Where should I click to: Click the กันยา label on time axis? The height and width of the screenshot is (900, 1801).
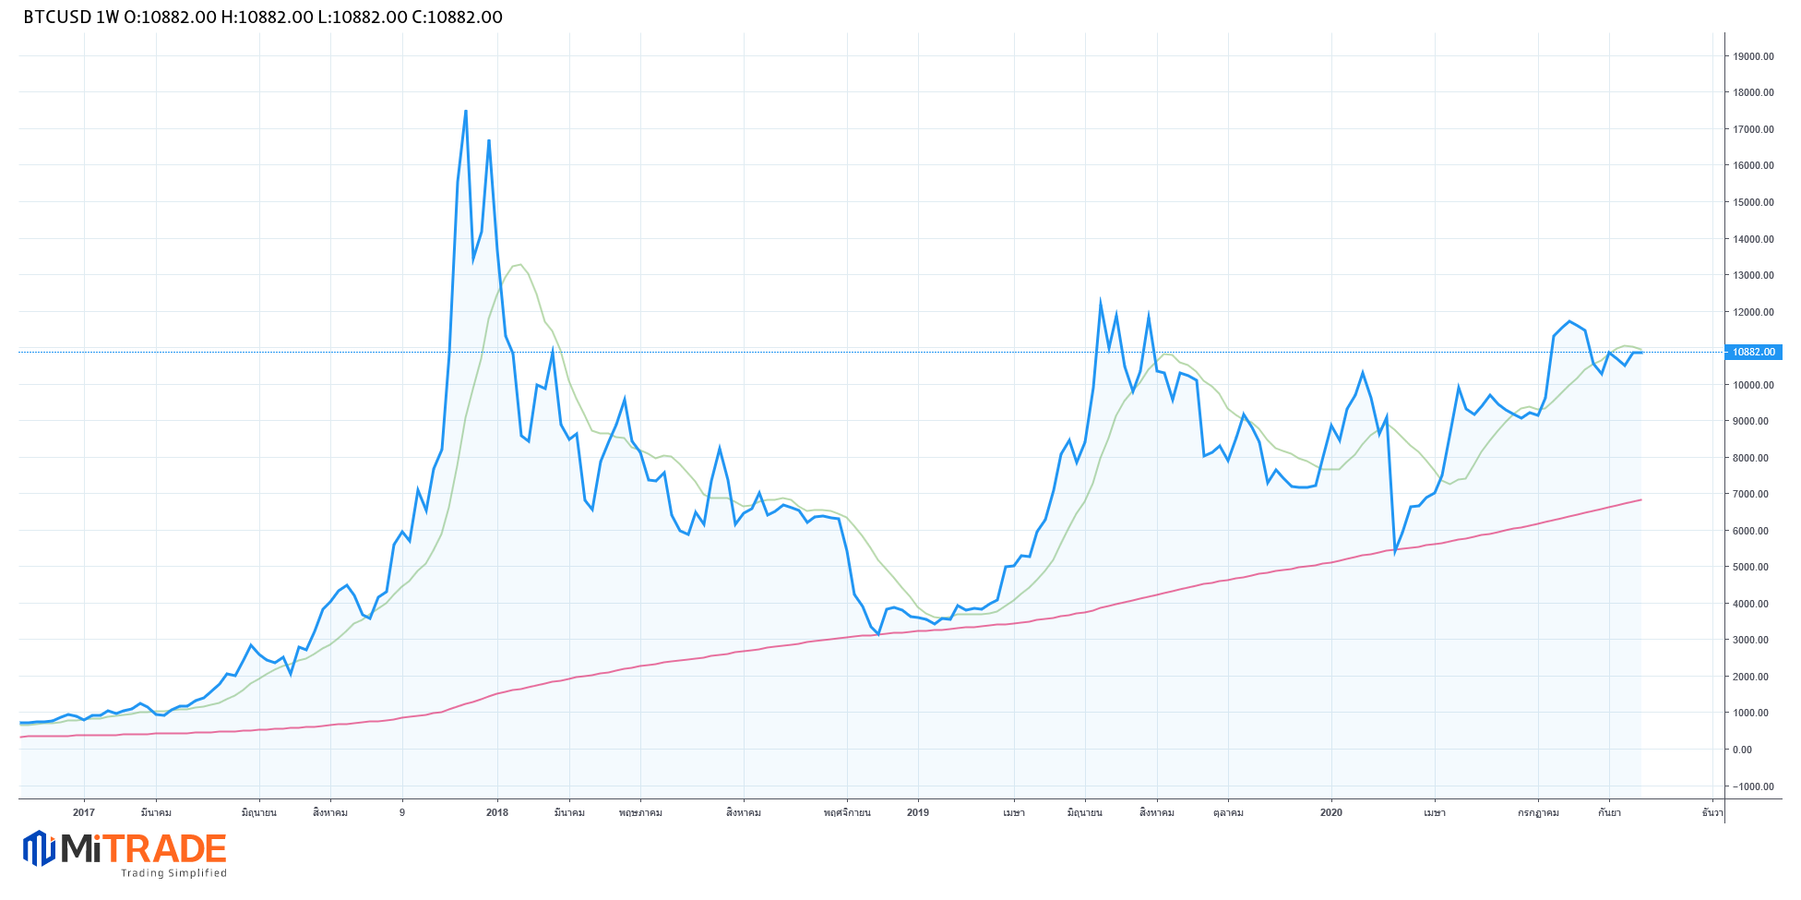point(1609,812)
